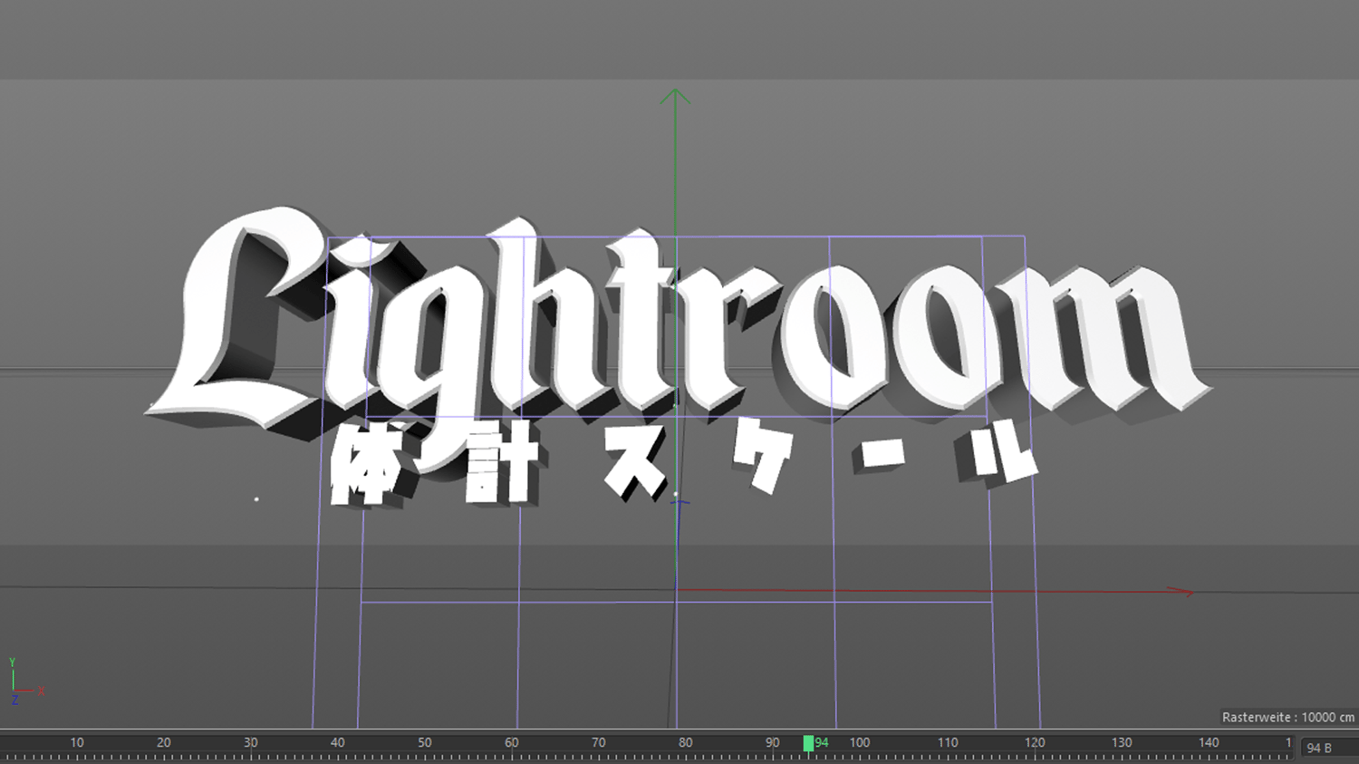1359x764 pixels.
Task: Jump to frame 30 on timeline ruler
Action: point(251,742)
